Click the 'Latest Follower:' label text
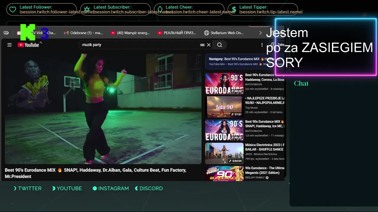 click(x=36, y=7)
